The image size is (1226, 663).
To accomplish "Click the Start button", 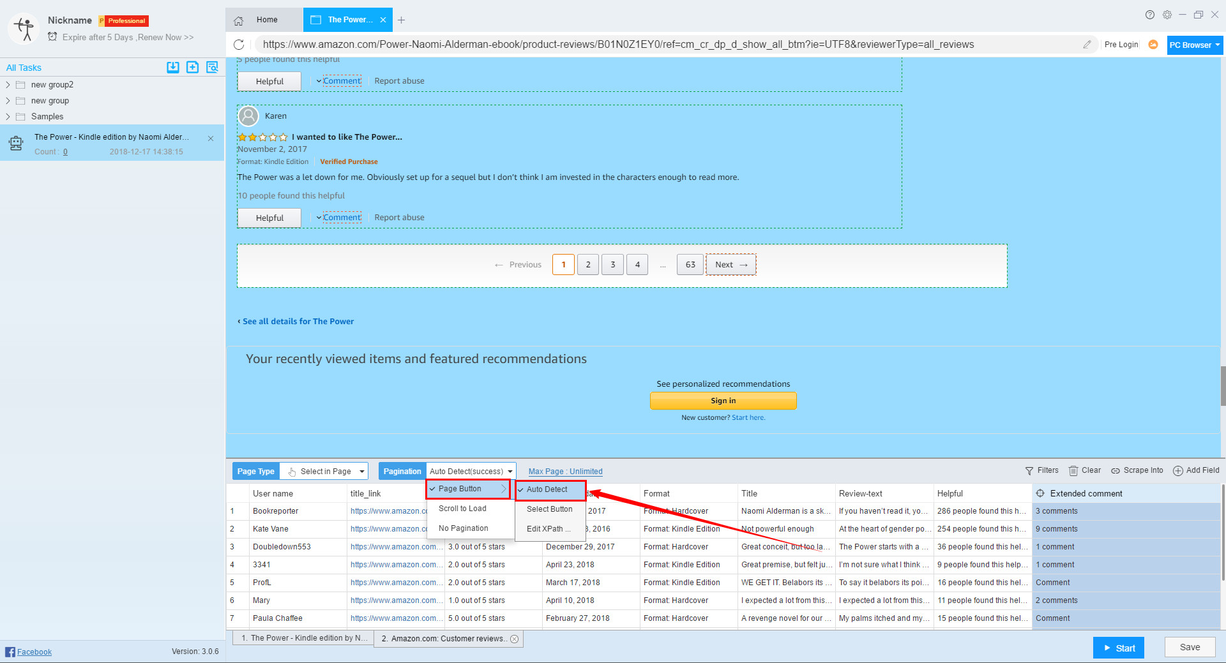I will click(x=1119, y=648).
